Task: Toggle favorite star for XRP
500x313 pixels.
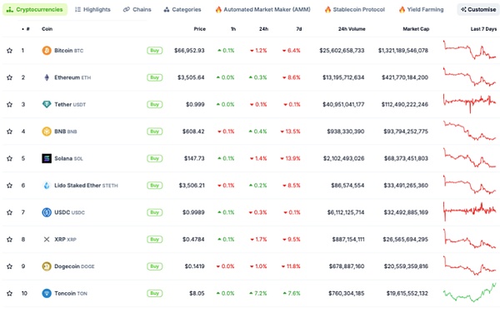Action: tap(9, 240)
